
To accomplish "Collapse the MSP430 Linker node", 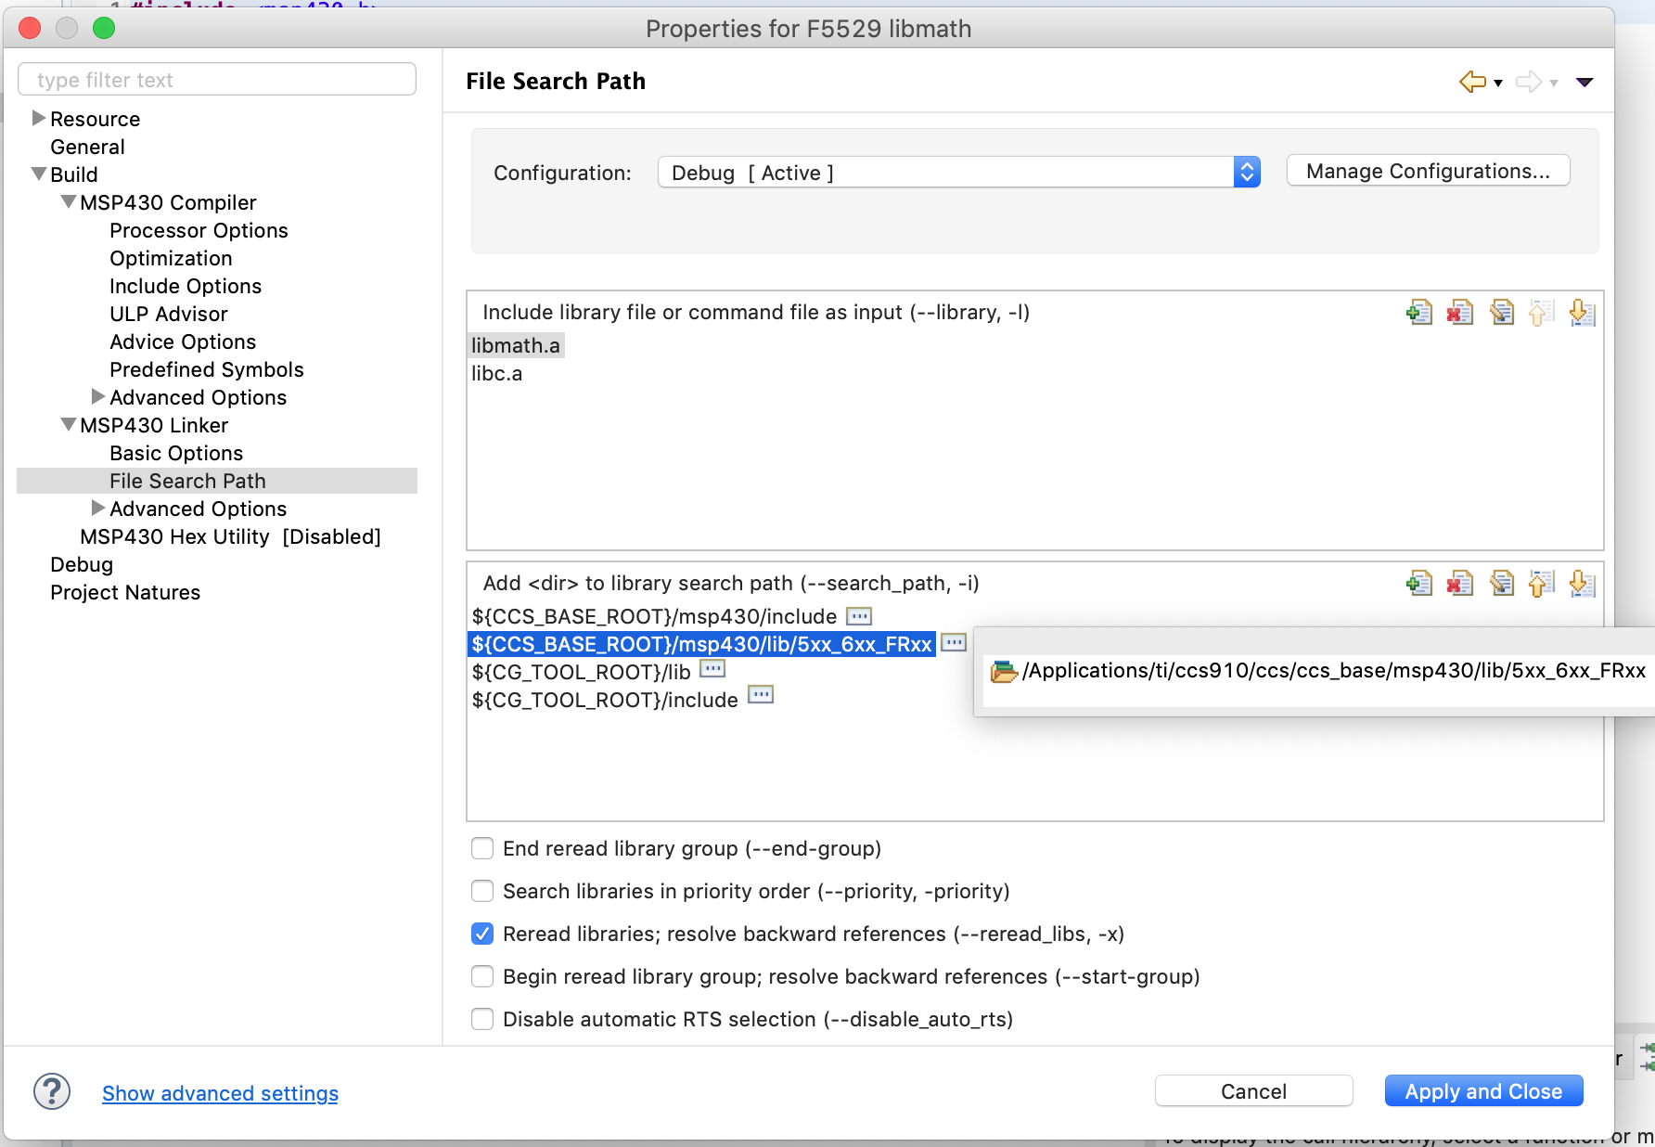I will coord(69,424).
